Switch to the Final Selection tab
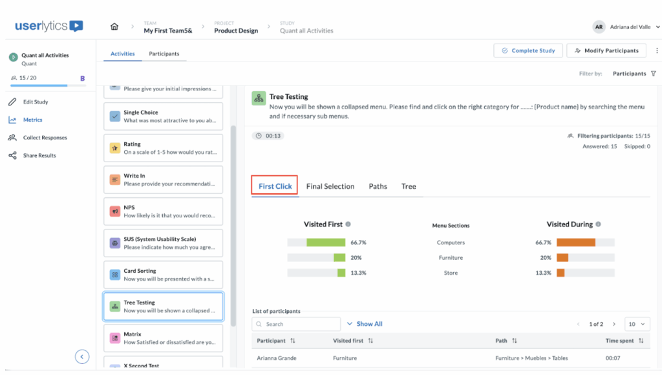This screenshot has width=662, height=375. point(330,186)
